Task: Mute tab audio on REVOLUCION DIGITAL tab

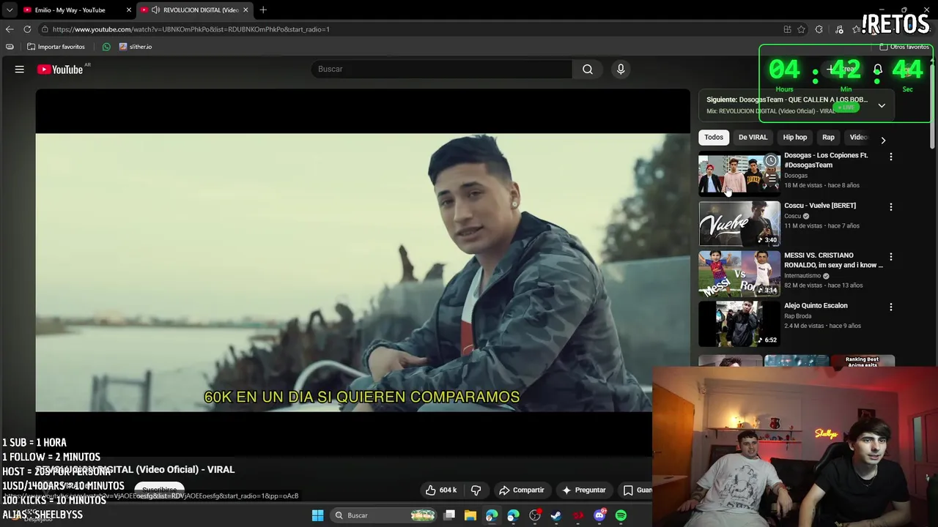Action: [x=155, y=10]
